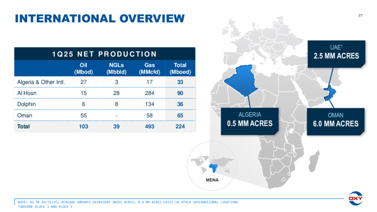The width and height of the screenshot is (377, 212).
Task: Click Al Hosn gas value 284
Action: (x=149, y=93)
